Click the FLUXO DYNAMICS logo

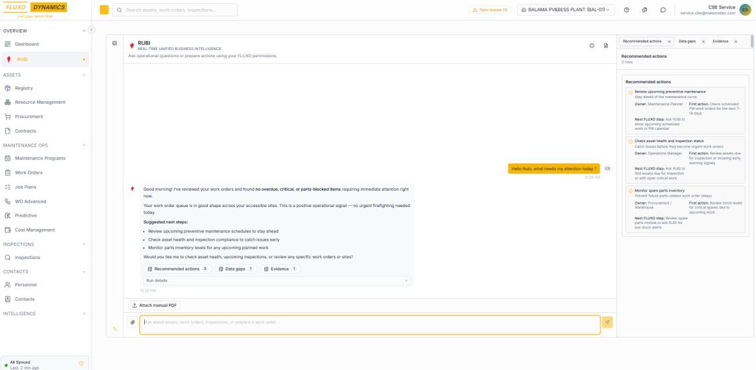coord(35,10)
